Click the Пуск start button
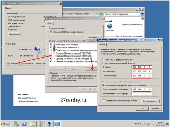This screenshot has width=170, height=127. click(x=6, y=123)
